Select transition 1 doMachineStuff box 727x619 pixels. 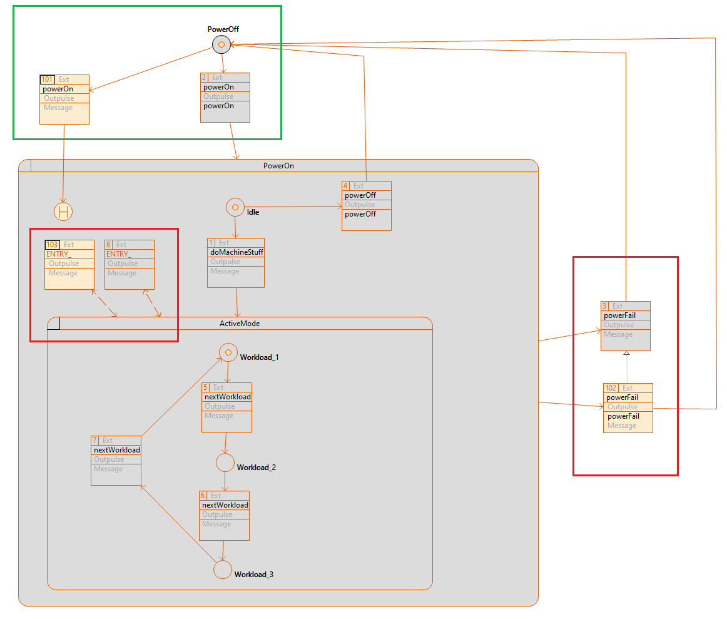(x=236, y=263)
